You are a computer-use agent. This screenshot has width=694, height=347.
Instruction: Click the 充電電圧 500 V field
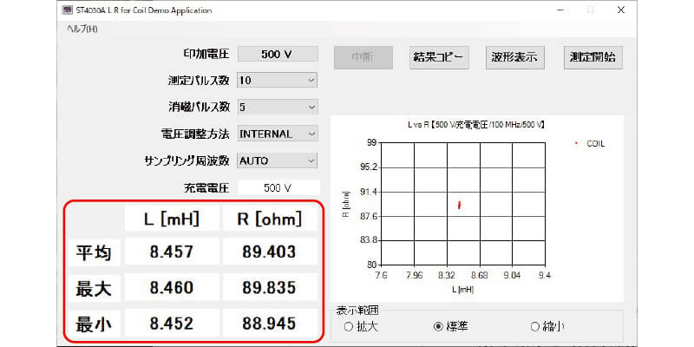click(278, 187)
